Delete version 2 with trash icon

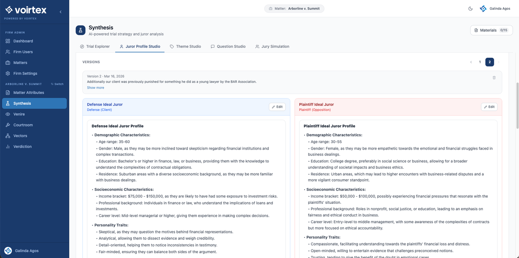pyautogui.click(x=494, y=78)
